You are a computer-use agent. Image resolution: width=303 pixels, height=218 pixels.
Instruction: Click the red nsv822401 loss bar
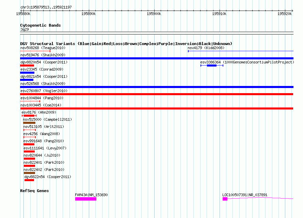coord(29,166)
